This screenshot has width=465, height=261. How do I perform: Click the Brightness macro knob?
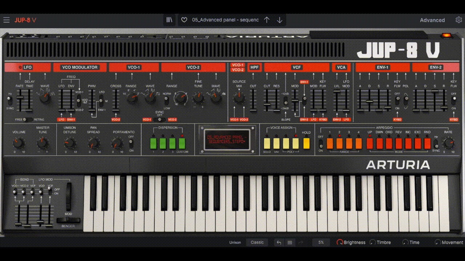click(x=340, y=243)
